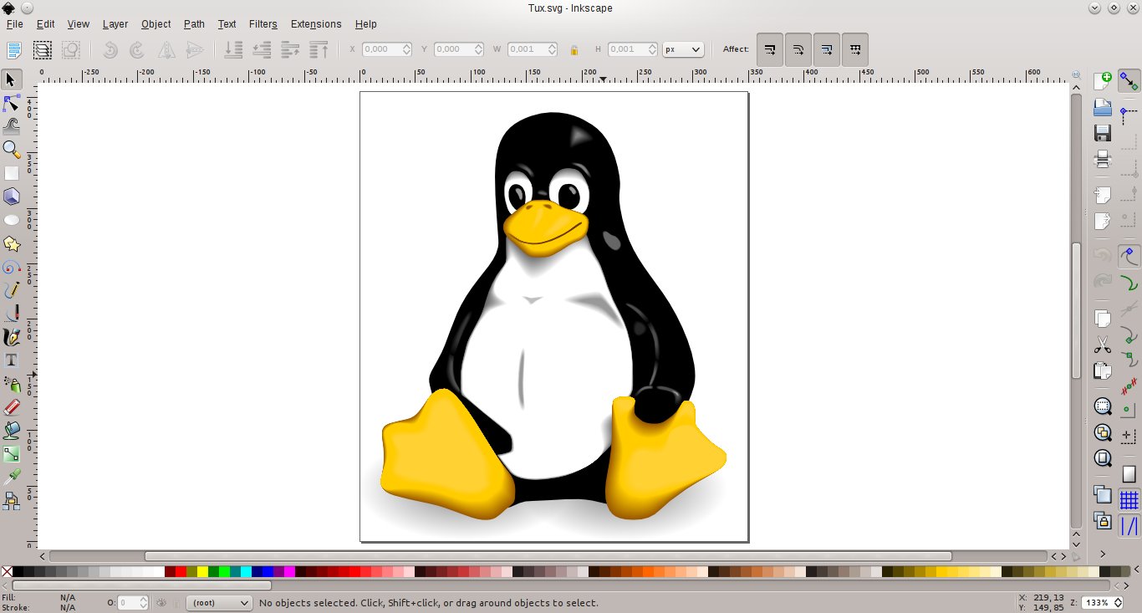
Task: Pick the Star polygon tool
Action: pyautogui.click(x=12, y=243)
